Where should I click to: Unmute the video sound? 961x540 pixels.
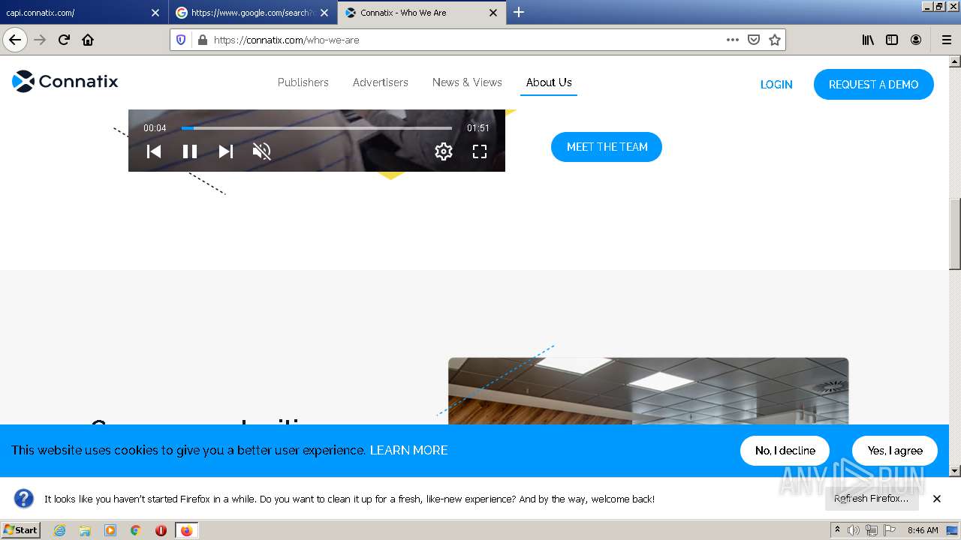[x=261, y=151]
